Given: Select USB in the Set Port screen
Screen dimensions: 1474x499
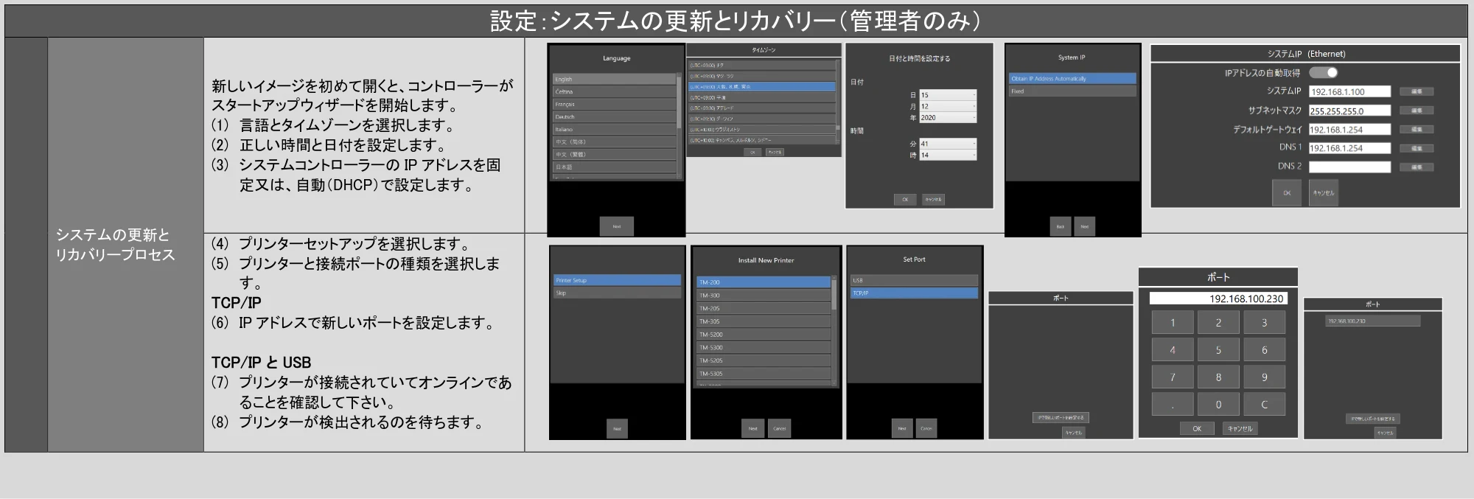Looking at the screenshot, I should coord(914,280).
